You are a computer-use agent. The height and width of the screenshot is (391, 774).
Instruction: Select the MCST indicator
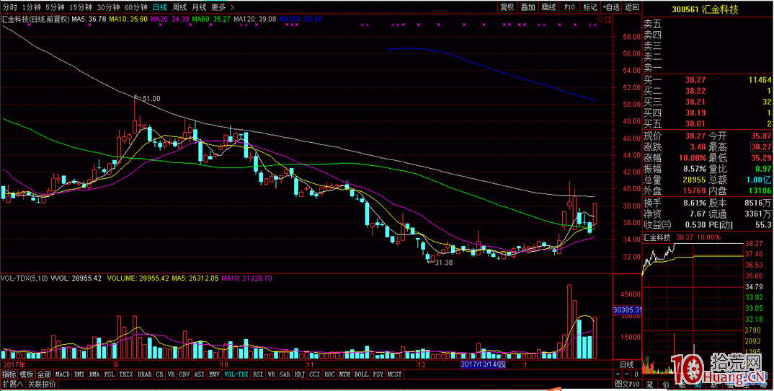[394, 374]
